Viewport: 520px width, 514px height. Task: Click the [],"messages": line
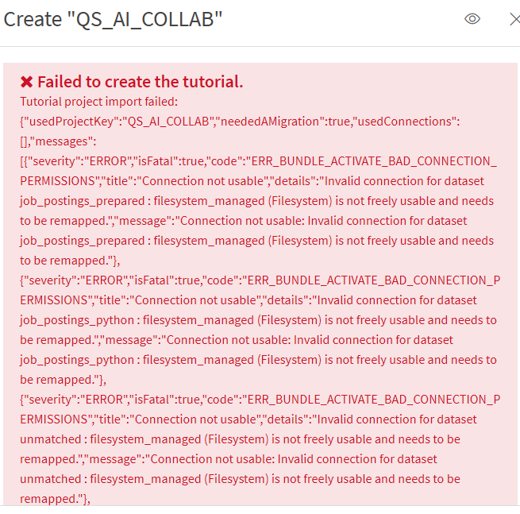point(58,141)
